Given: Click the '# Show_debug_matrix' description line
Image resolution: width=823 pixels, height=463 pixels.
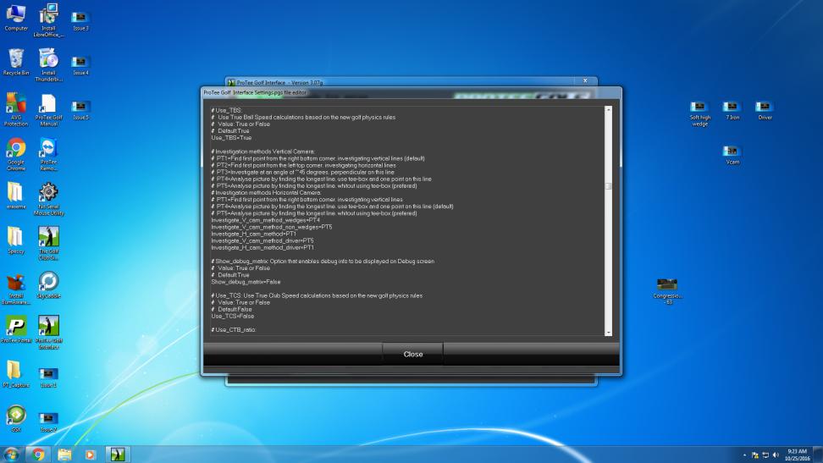Looking at the screenshot, I should tap(323, 261).
